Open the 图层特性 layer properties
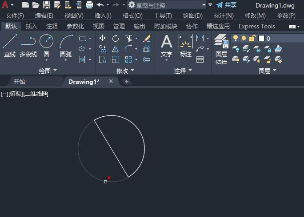Viewport: 304px width, 217px height. (221, 50)
